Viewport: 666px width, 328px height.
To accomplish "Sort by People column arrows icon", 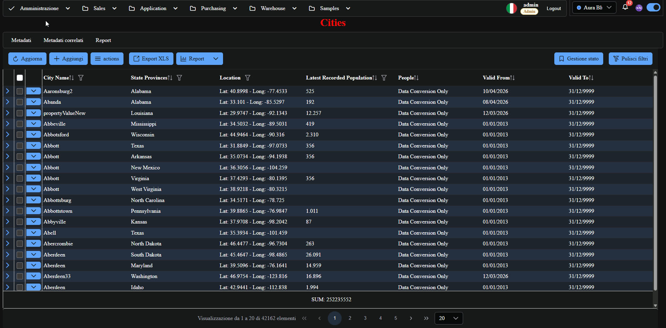I will [416, 78].
